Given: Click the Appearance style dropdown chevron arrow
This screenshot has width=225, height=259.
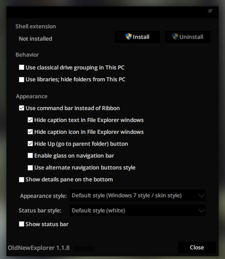Looking at the screenshot, I should pyautogui.click(x=201, y=196).
